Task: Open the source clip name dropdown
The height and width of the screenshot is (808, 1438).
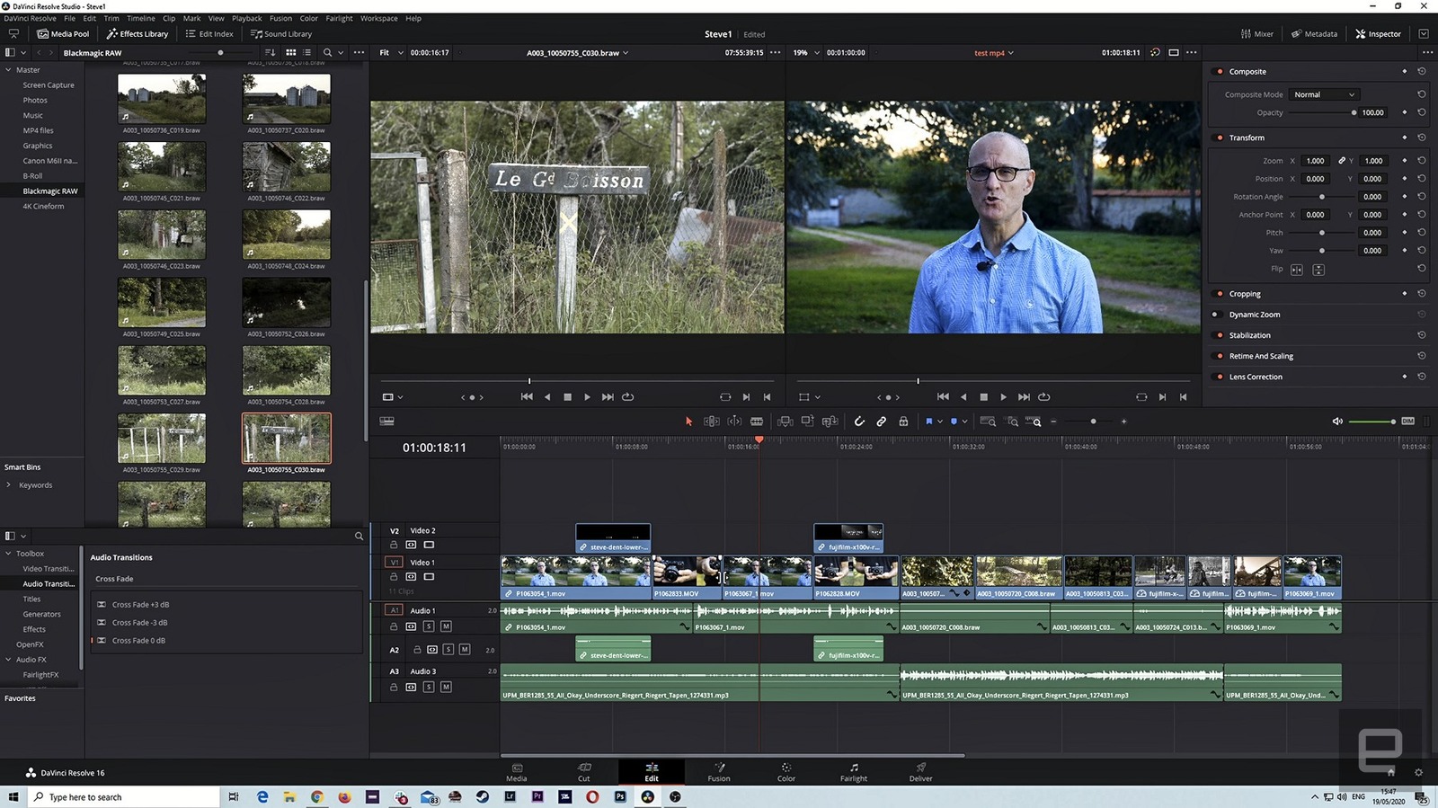Action: pos(577,53)
